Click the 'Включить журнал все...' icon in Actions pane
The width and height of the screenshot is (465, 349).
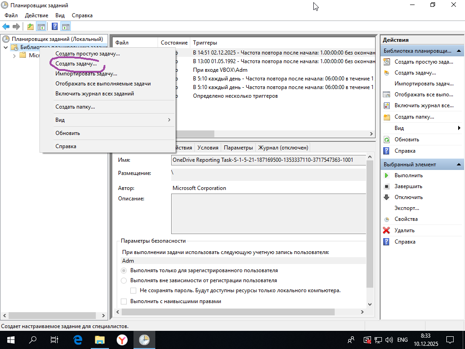coord(386,105)
